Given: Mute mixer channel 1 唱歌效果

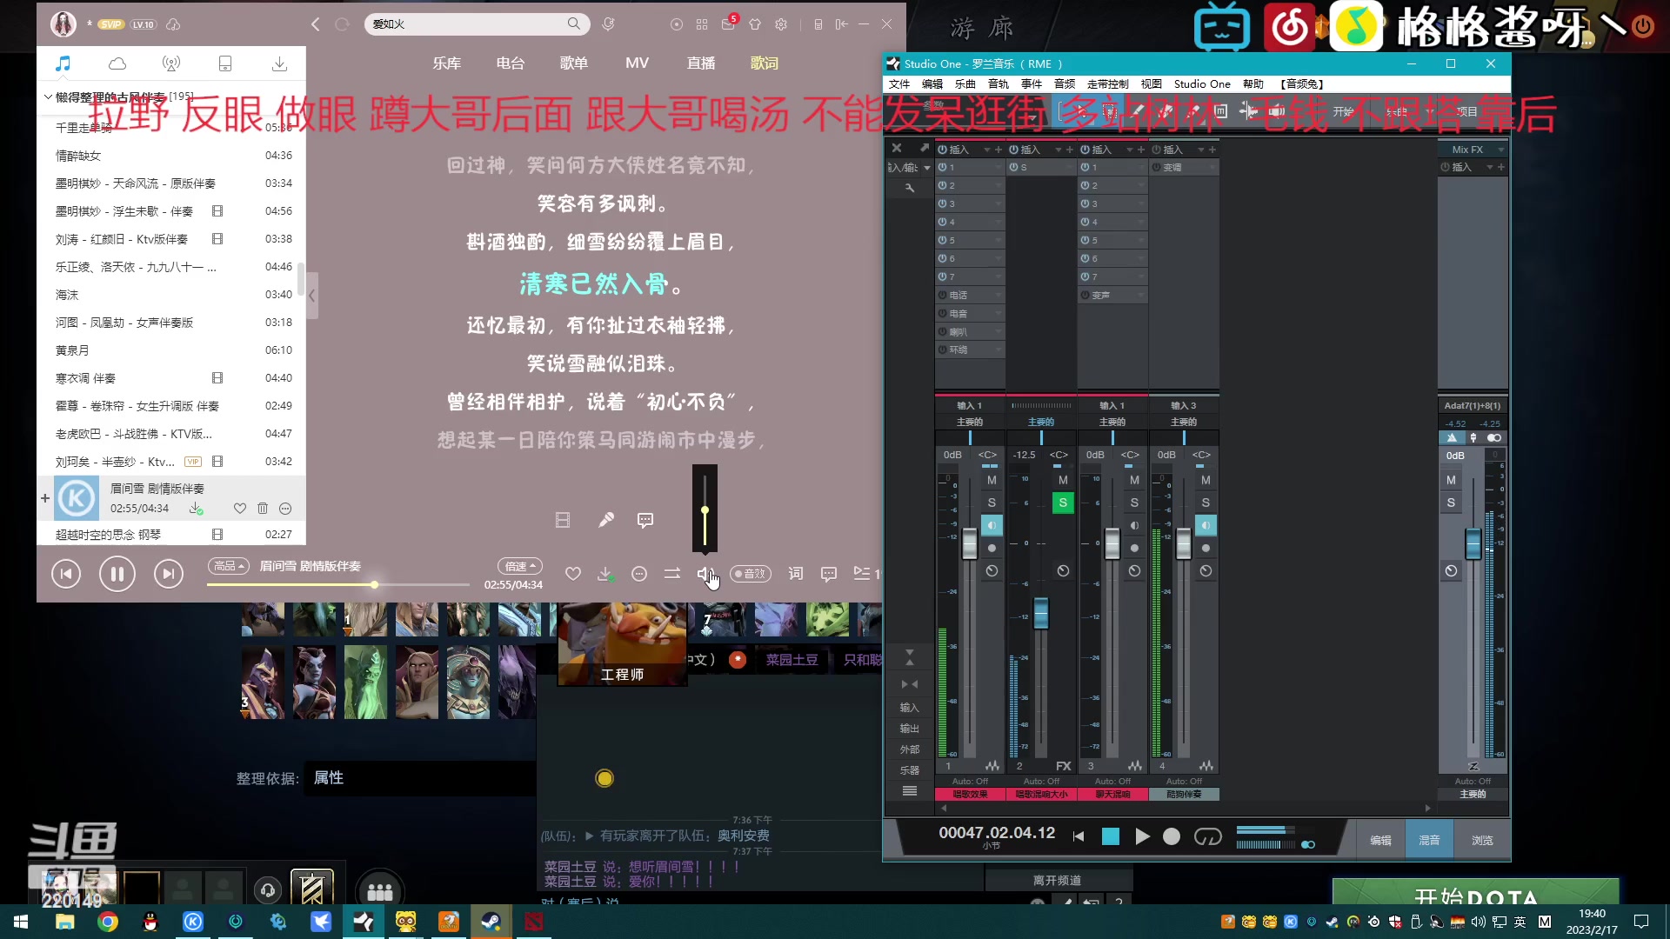Looking at the screenshot, I should (992, 480).
